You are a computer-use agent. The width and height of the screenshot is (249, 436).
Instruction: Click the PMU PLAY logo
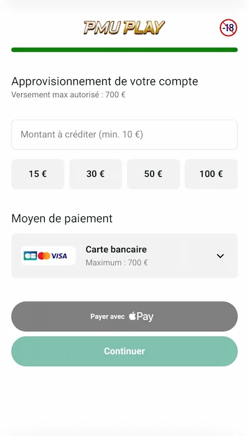125,27
